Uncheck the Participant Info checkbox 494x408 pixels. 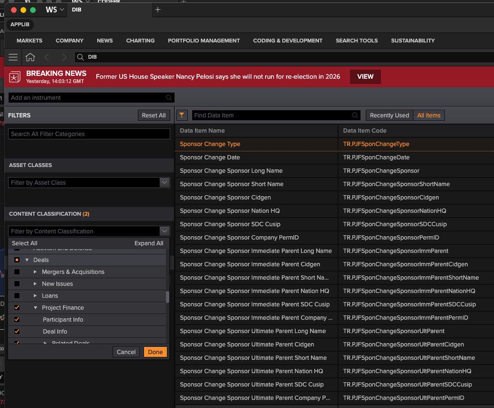[17, 320]
